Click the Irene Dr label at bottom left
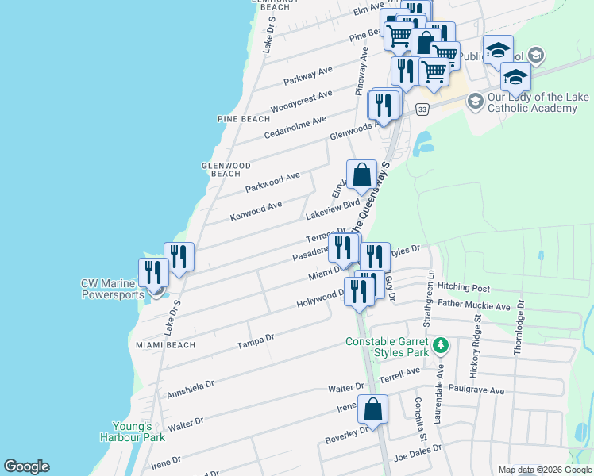Viewport: 594px width, 476px height. (166, 463)
